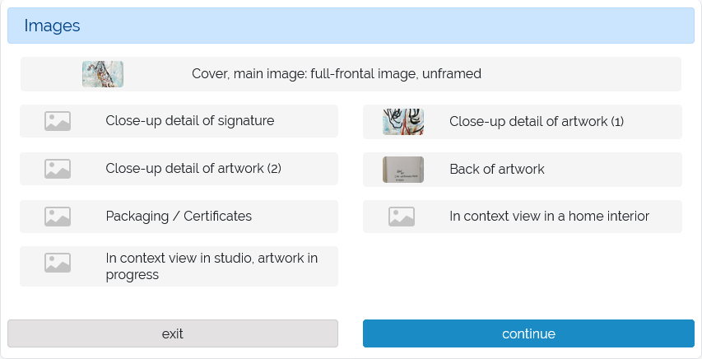Select 'In context view in a home interior'
This screenshot has height=359, width=702.
[549, 216]
